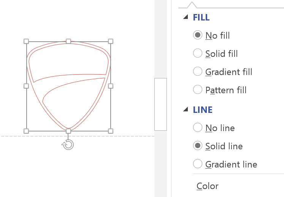Click the Color label in Line settings

pyautogui.click(x=208, y=186)
